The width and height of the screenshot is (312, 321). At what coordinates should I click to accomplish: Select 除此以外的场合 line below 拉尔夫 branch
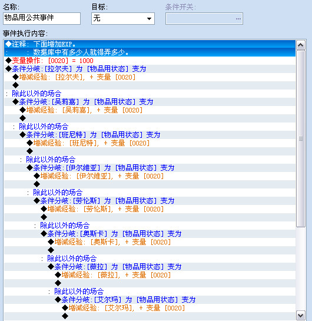150,94
